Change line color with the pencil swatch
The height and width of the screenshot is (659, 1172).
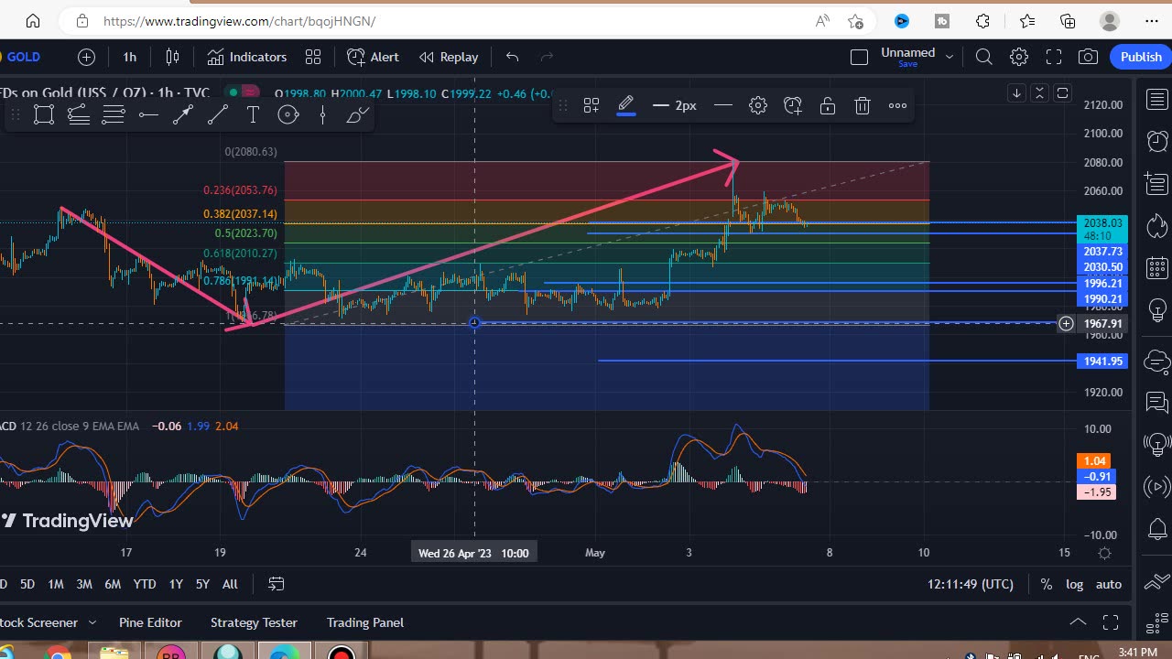pos(626,105)
